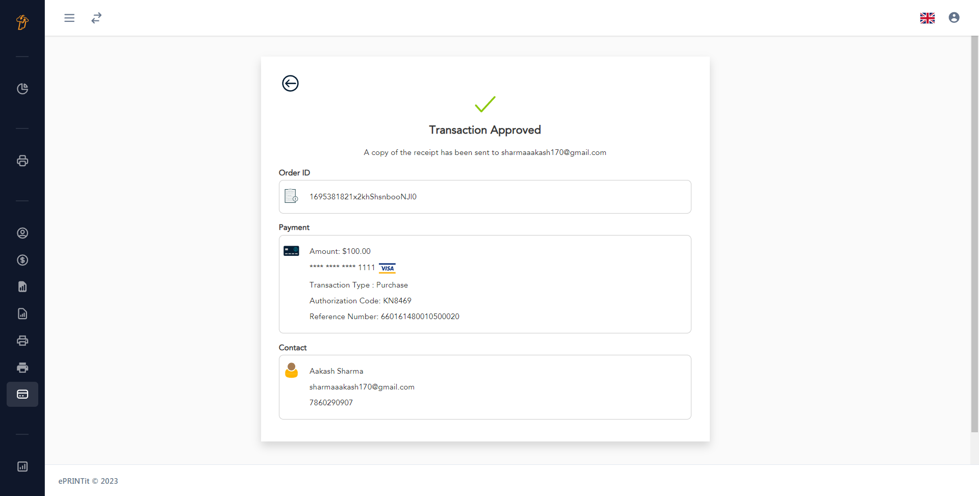Viewport: 979px width, 496px height.
Task: Open the filled report document icon
Action: click(22, 286)
